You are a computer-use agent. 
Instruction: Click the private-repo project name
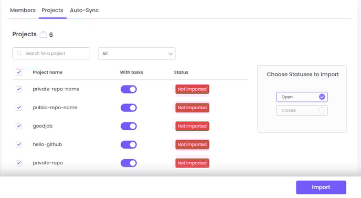click(48, 163)
